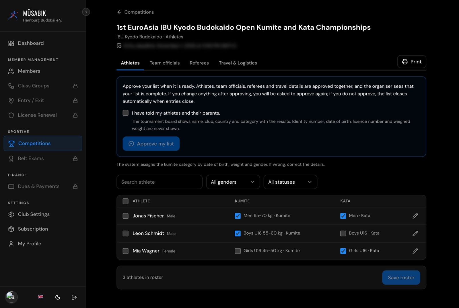459x308 pixels.
Task: Click the lock icon beside Dues & Payments
Action: 75,187
